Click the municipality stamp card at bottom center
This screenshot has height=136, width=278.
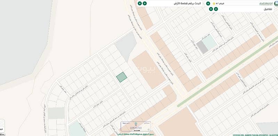pyautogui.click(x=136, y=126)
